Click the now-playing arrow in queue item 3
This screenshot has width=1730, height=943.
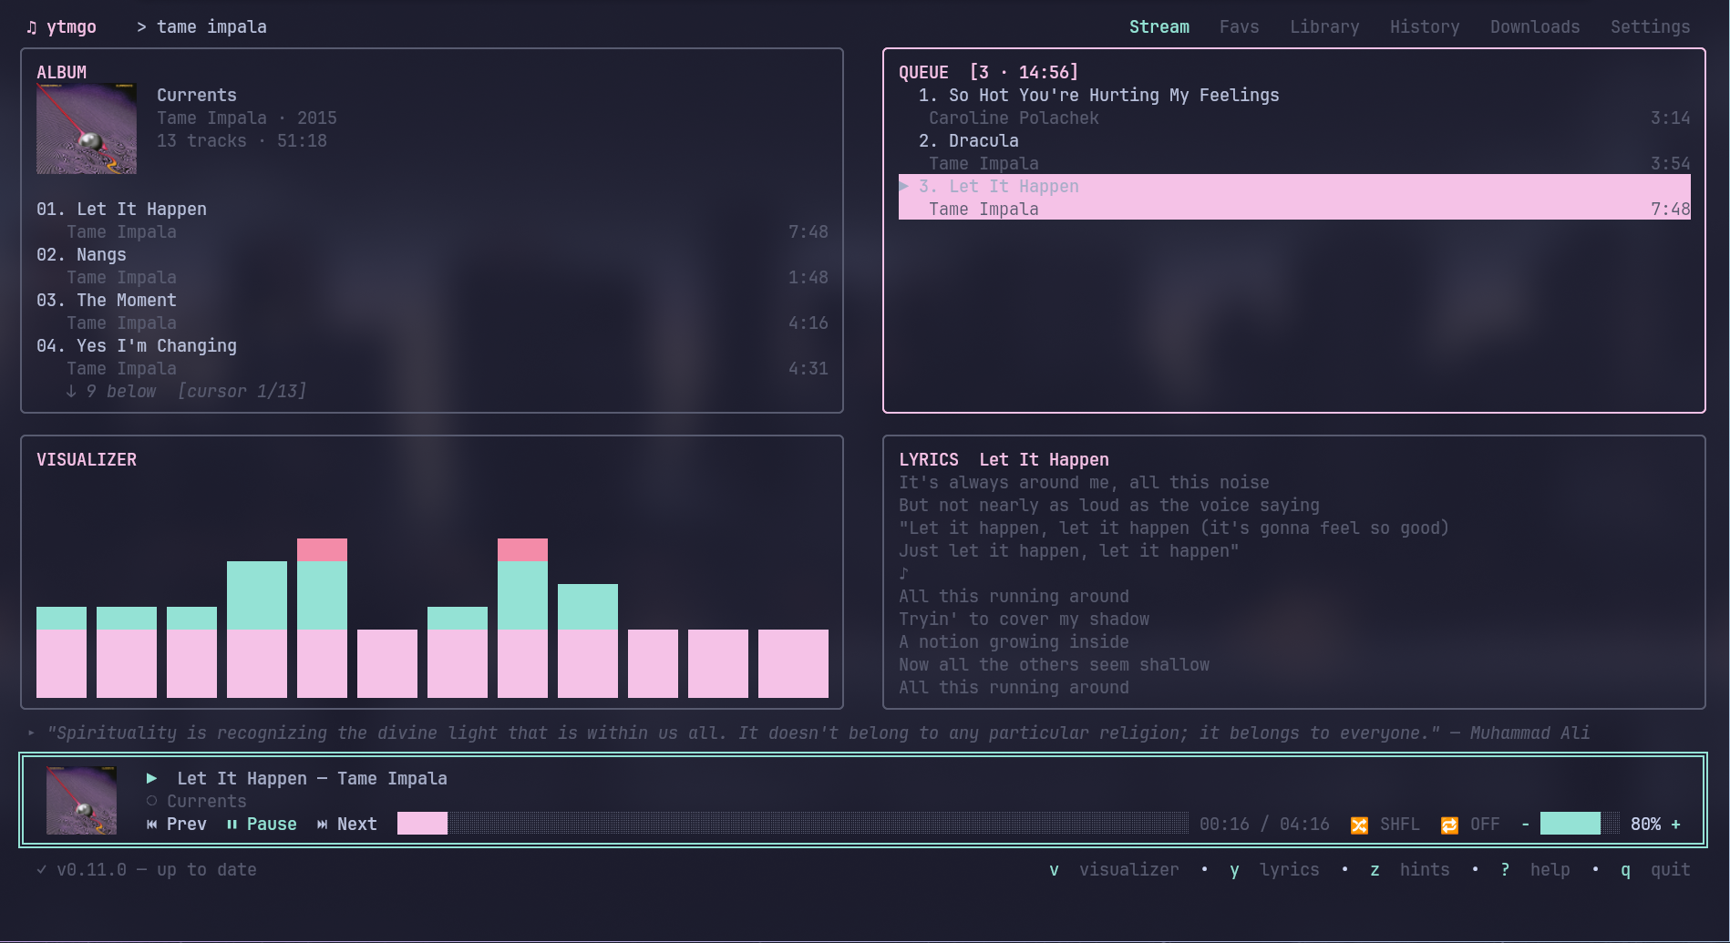pyautogui.click(x=904, y=187)
